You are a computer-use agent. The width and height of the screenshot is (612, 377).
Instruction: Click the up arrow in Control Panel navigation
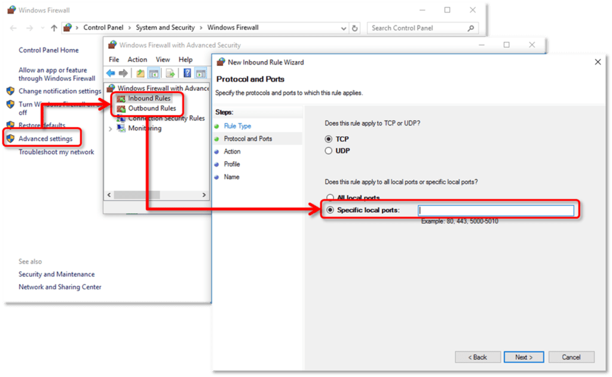[54, 28]
